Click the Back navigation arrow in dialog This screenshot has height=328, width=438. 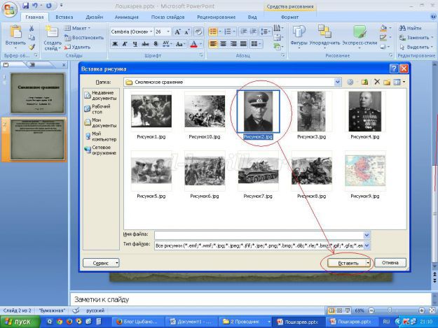[351, 82]
